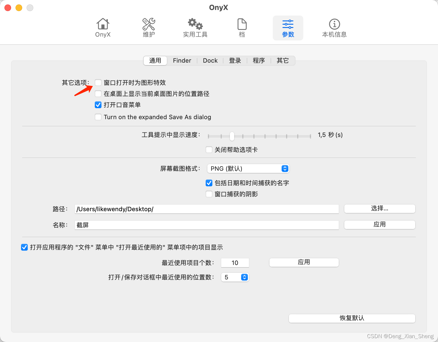Viewport: 438px width, 342px height.
Task: Click the 1,5 秒 (s) value text
Action: (x=330, y=135)
